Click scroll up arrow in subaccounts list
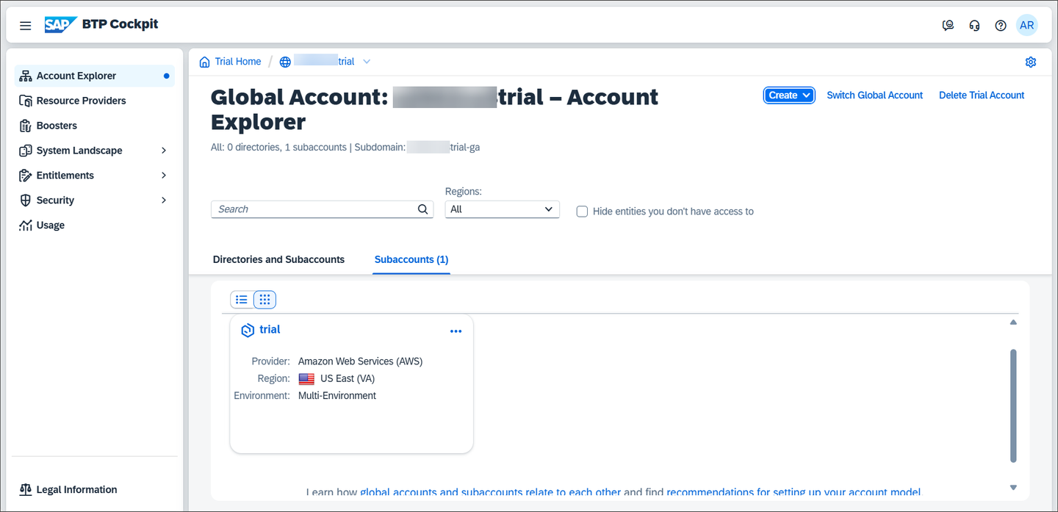This screenshot has width=1058, height=512. [1013, 322]
